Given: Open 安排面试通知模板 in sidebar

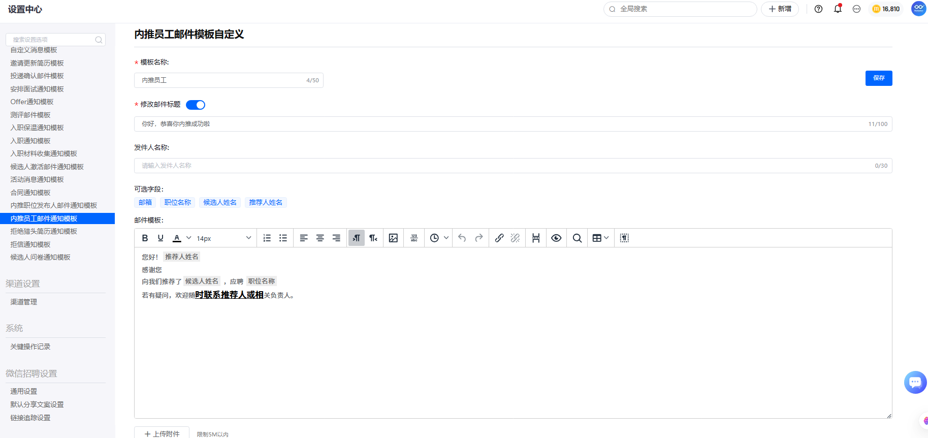Looking at the screenshot, I should [37, 89].
